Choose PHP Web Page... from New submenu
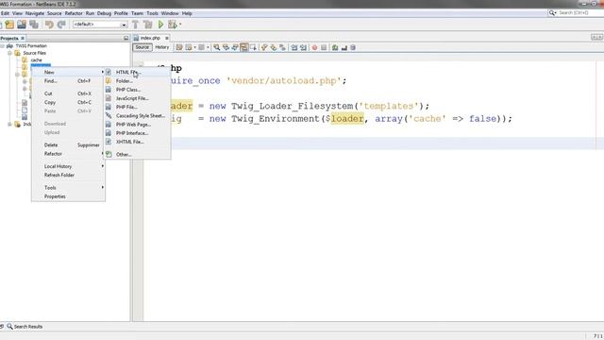 coord(138,125)
